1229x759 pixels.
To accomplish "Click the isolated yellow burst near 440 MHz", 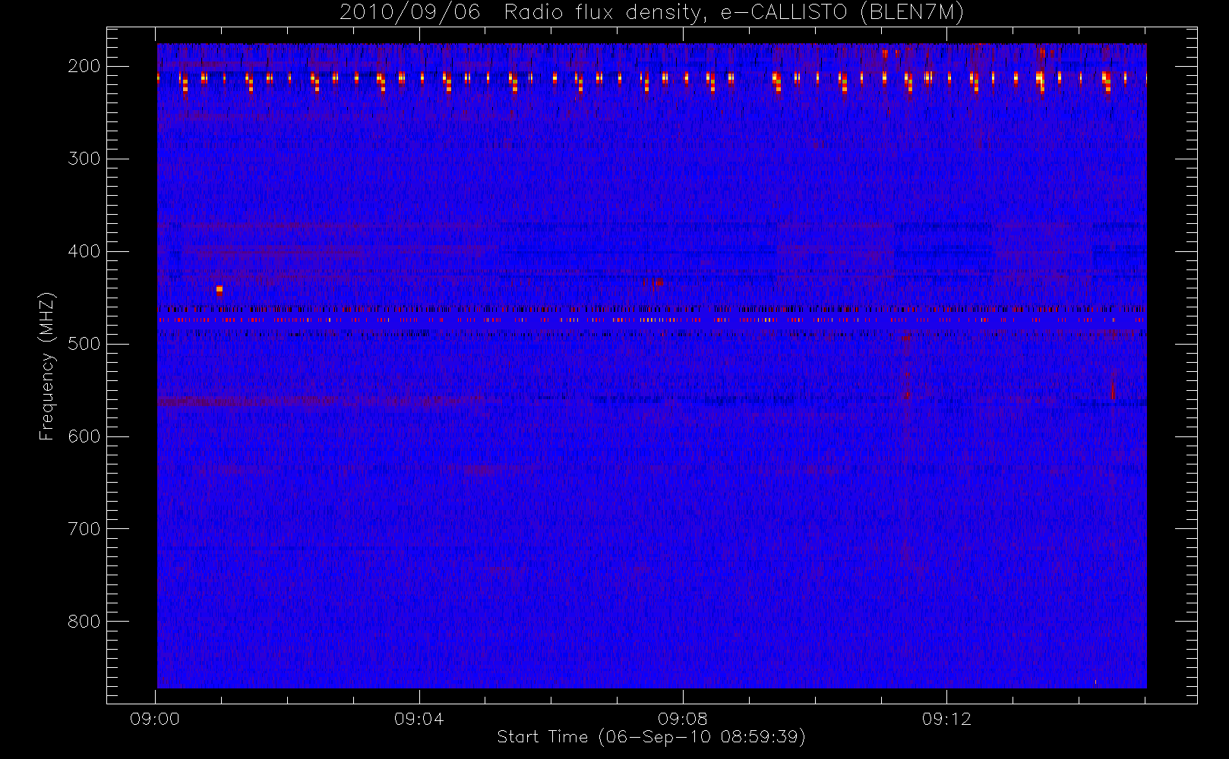I will point(220,289).
